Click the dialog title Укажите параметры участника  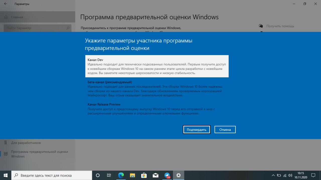[139, 44]
